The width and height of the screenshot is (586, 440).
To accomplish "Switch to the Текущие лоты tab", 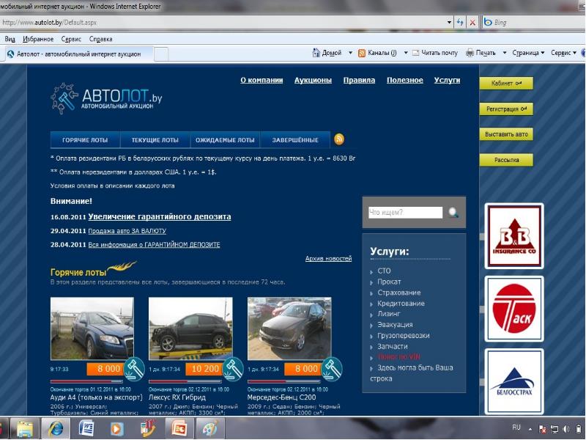I will (155, 139).
